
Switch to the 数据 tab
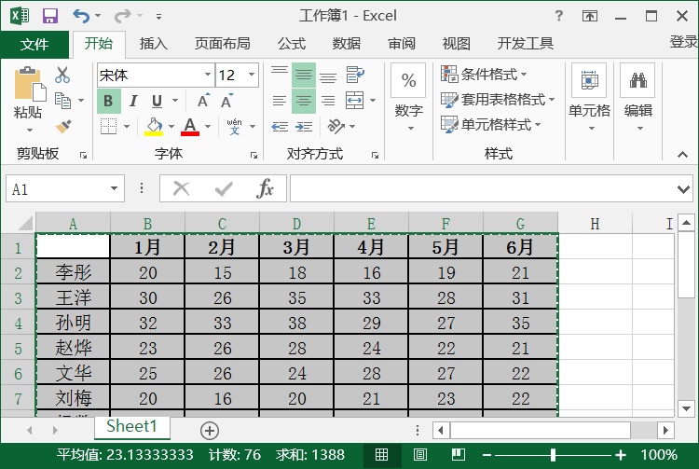[347, 44]
